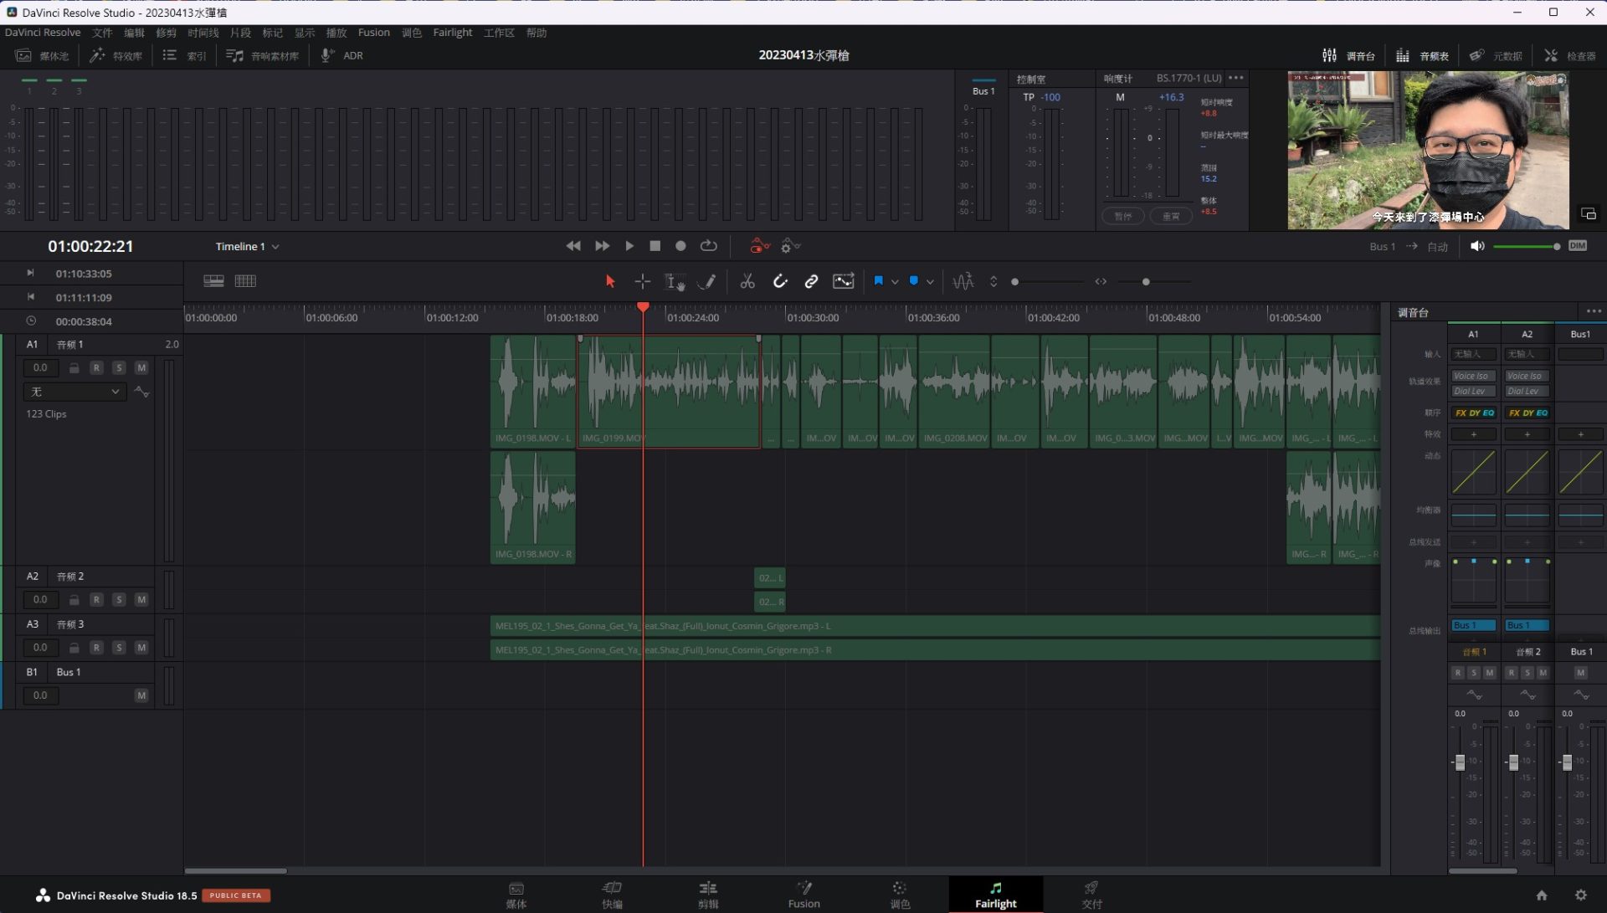Viewport: 1607px width, 913px height.
Task: Choose the edit selection I-beam tool
Action: [x=675, y=281]
